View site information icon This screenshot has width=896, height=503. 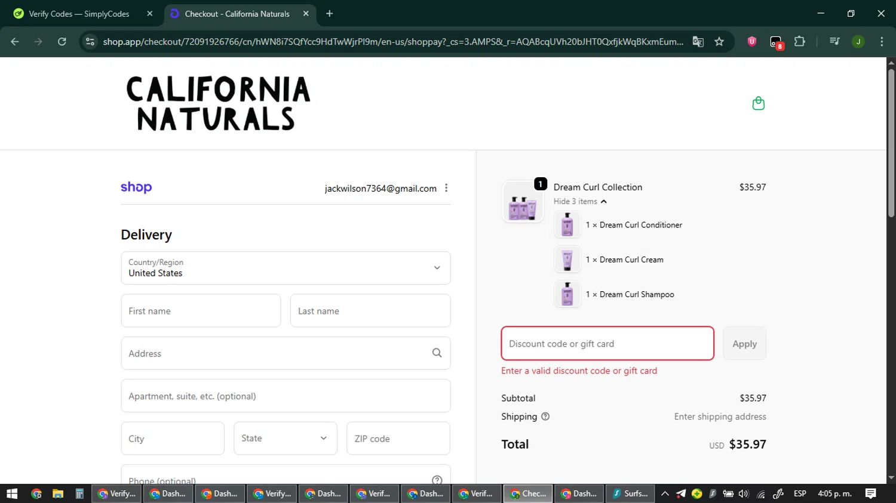click(x=90, y=41)
